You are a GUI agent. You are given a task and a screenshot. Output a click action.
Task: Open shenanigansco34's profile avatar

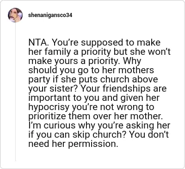pyautogui.click(x=15, y=15)
